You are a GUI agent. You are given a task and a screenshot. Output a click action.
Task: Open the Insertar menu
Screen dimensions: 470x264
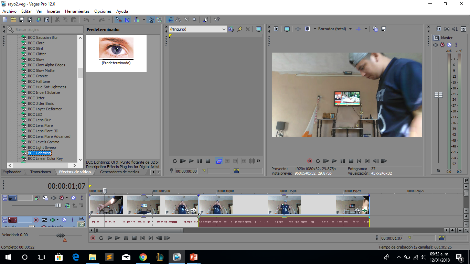point(53,11)
